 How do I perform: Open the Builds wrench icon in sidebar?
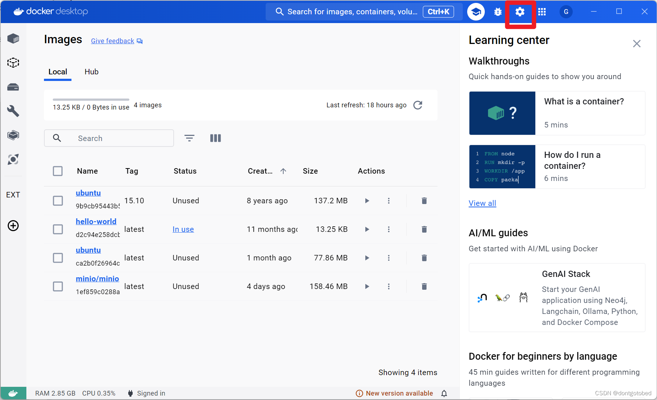tap(13, 111)
